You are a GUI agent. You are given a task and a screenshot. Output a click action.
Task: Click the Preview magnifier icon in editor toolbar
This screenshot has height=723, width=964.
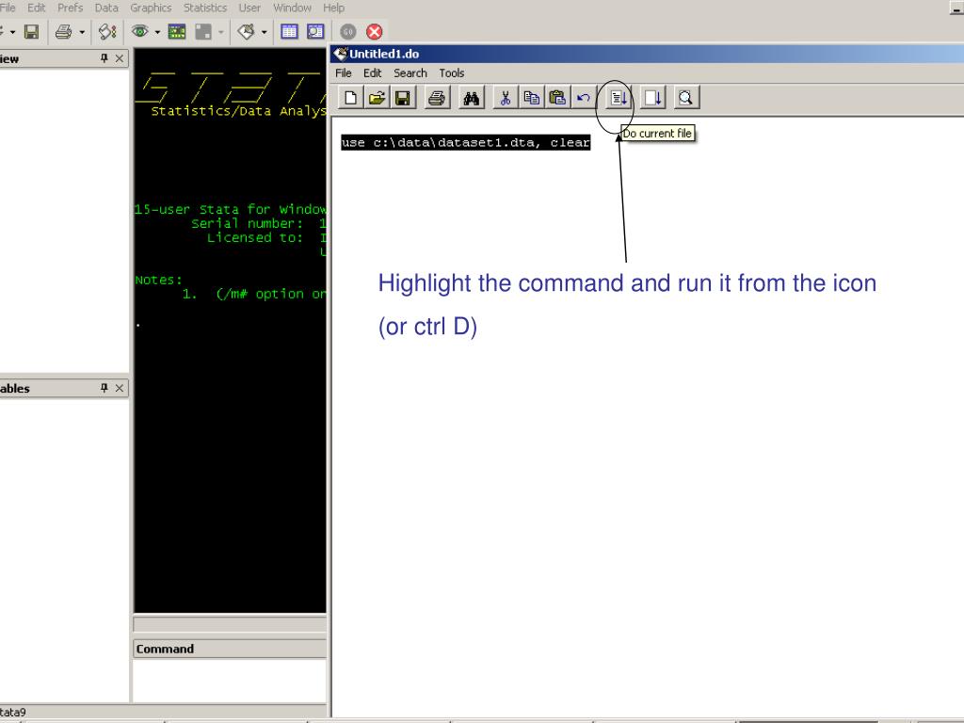(x=686, y=98)
